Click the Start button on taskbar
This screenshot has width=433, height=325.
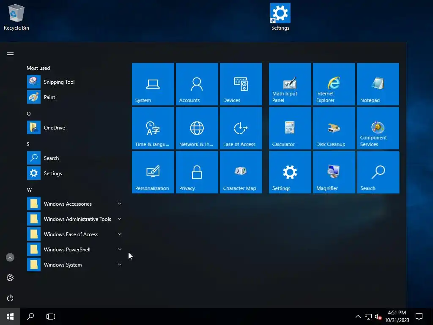(x=10, y=317)
